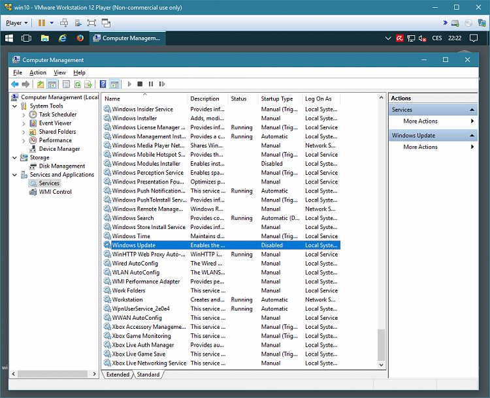Click the Forward arrow in the Computer Management toolbar
490x398 pixels.
tap(25, 84)
